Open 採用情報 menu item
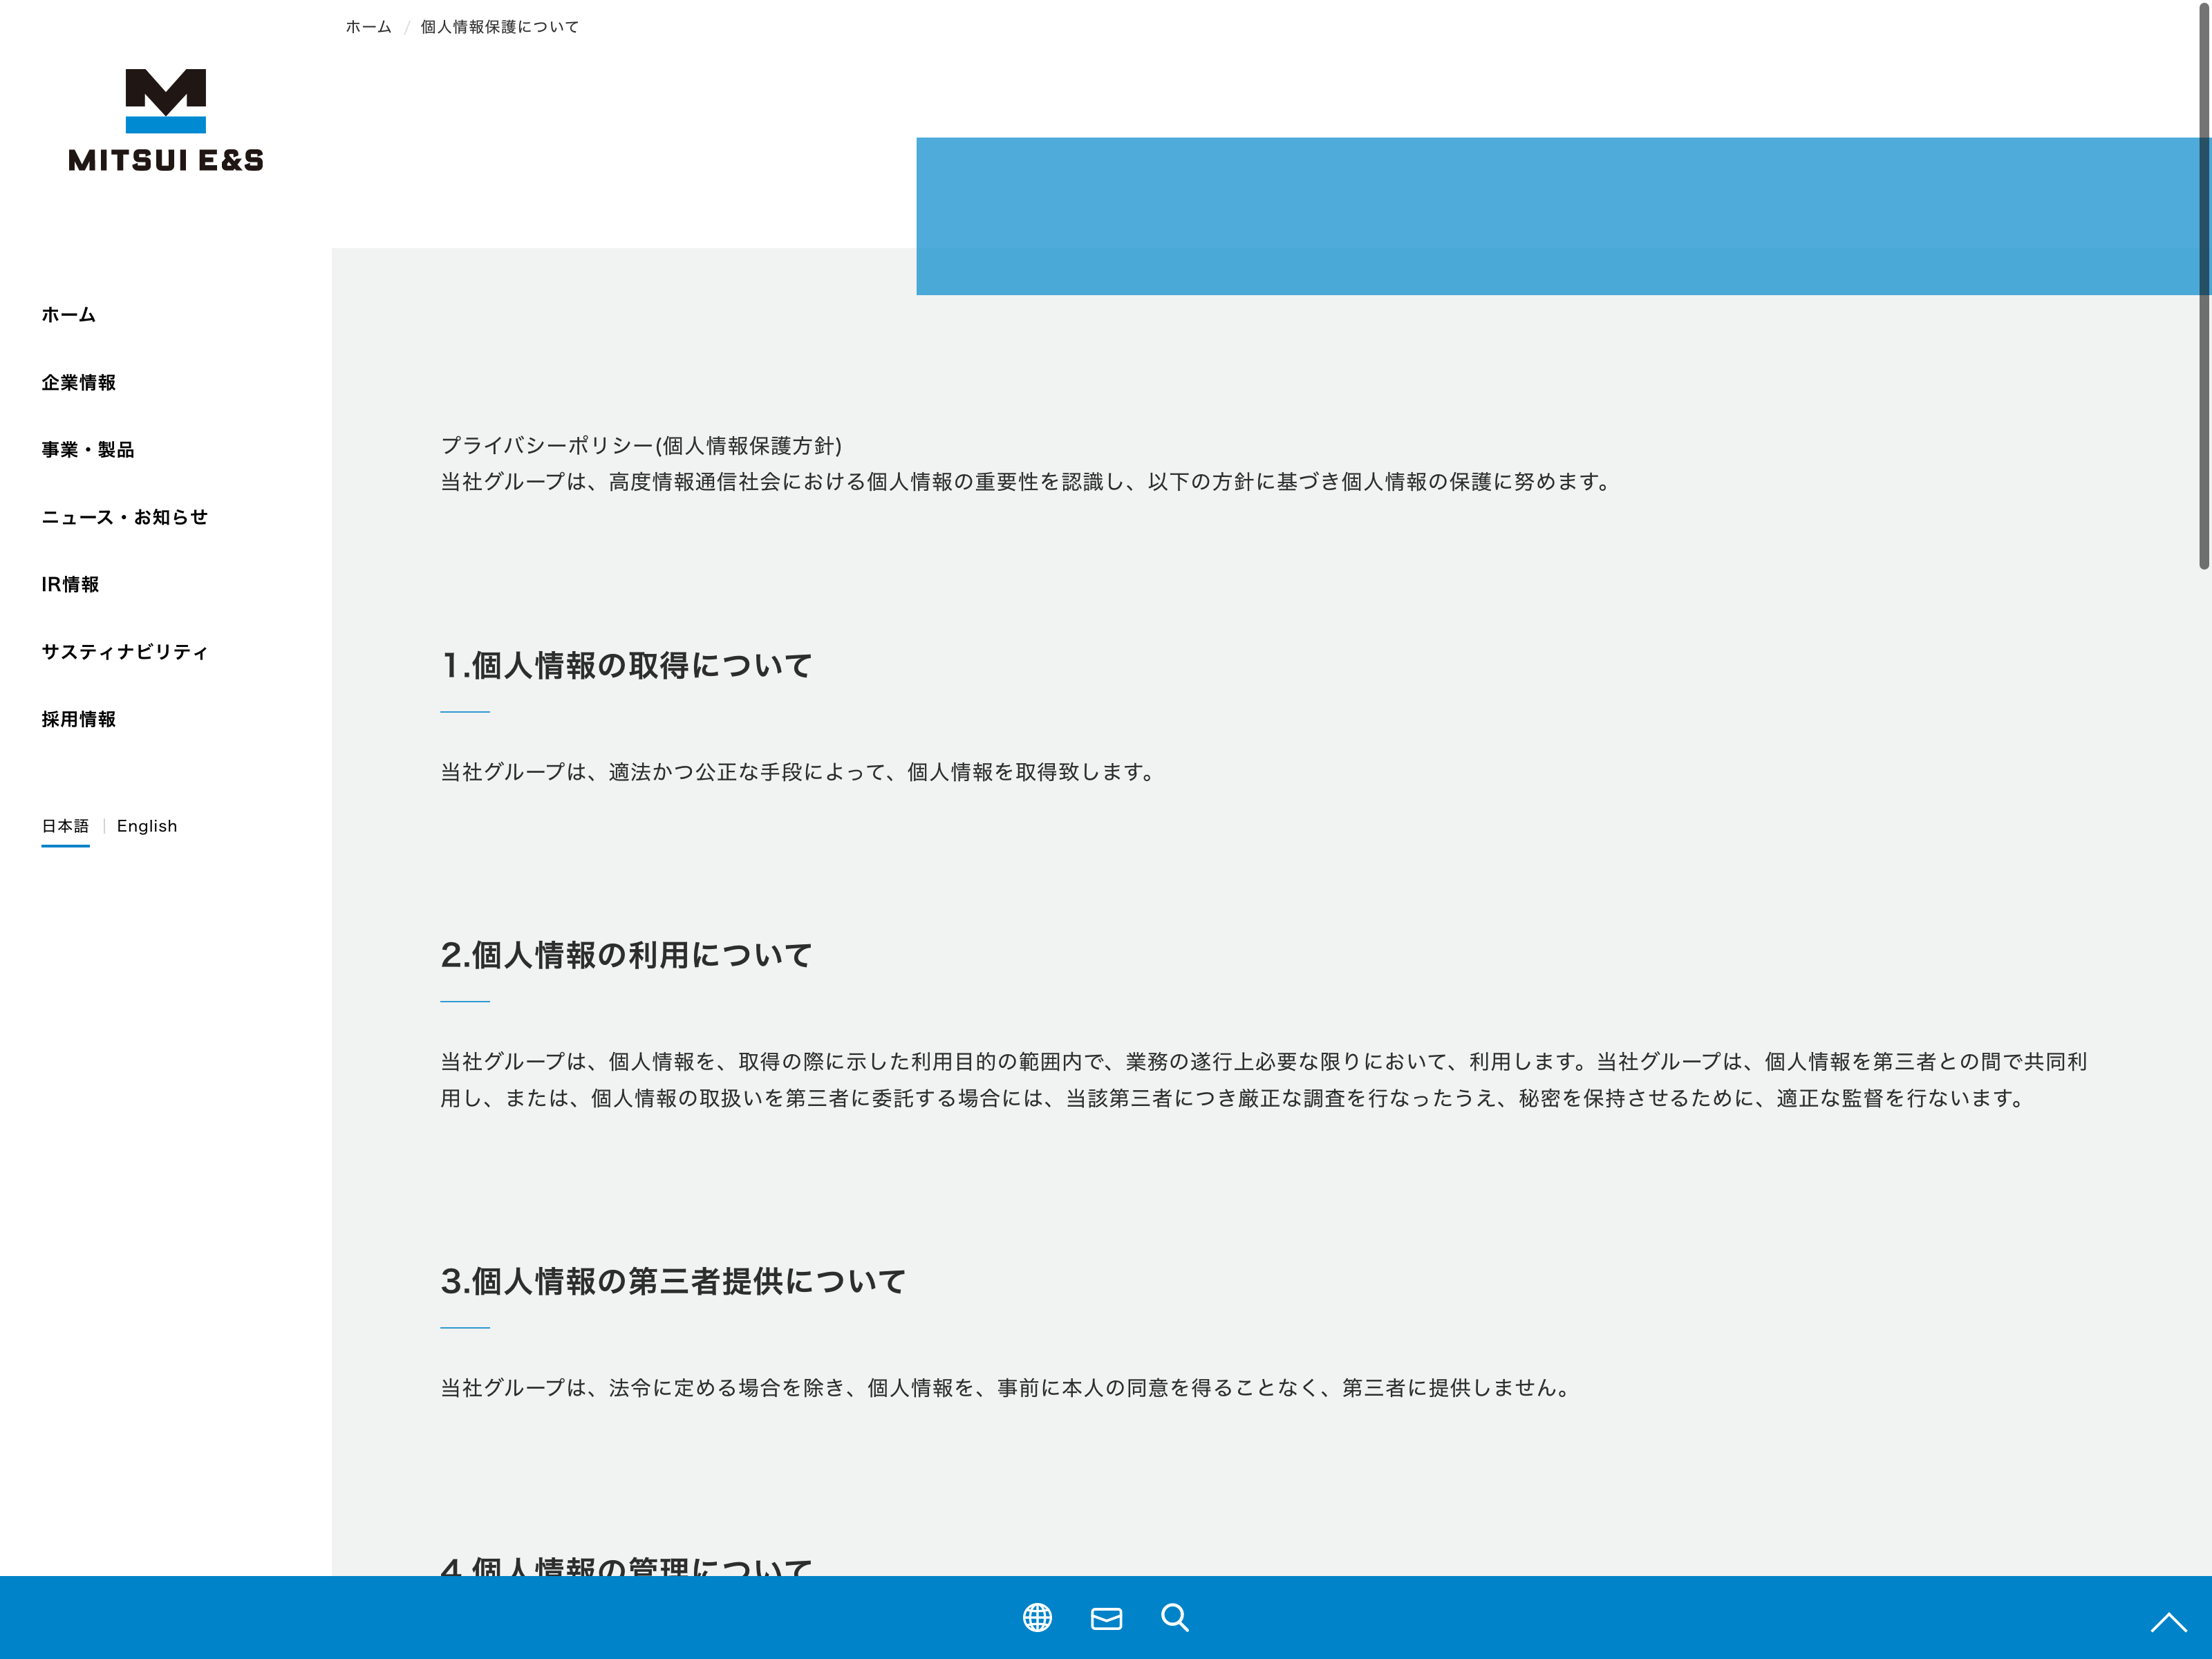 [78, 720]
